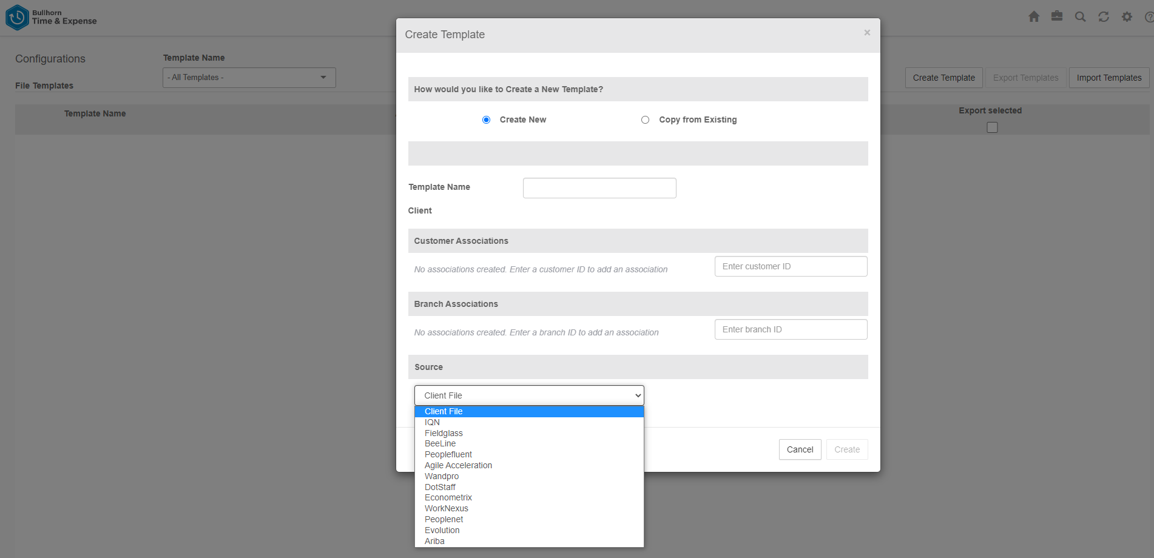Open the settings gear icon
This screenshot has height=558, width=1154.
[x=1127, y=16]
